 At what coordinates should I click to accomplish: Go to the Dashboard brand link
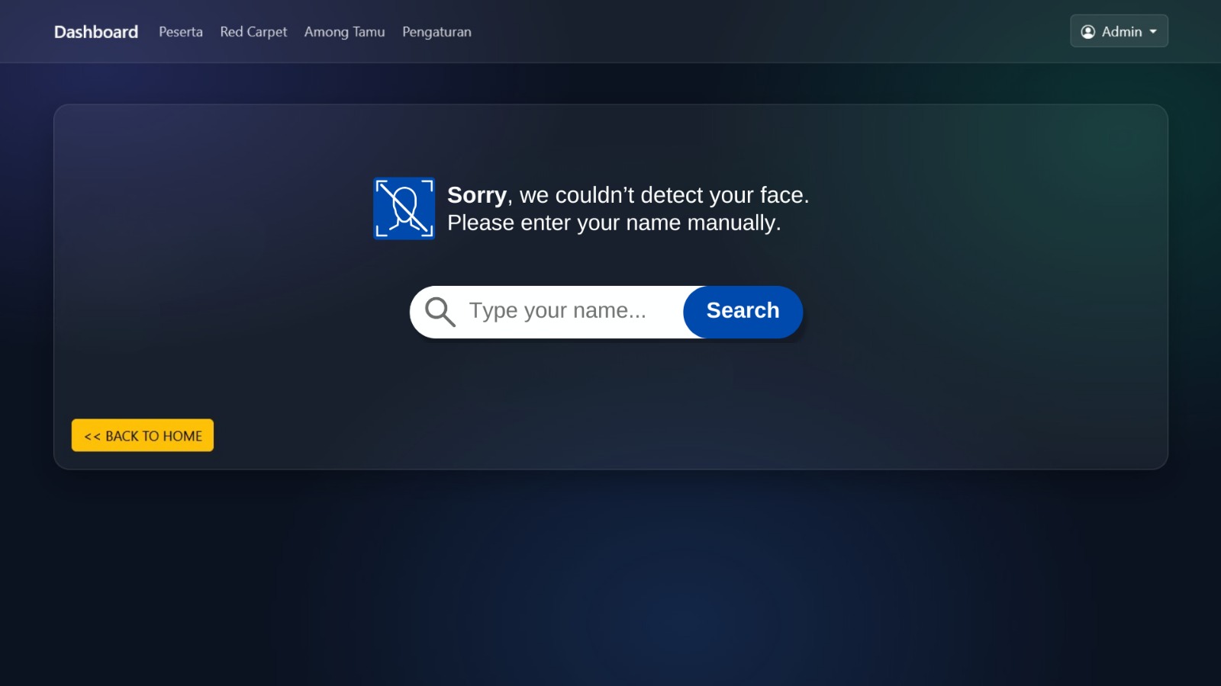(x=96, y=31)
